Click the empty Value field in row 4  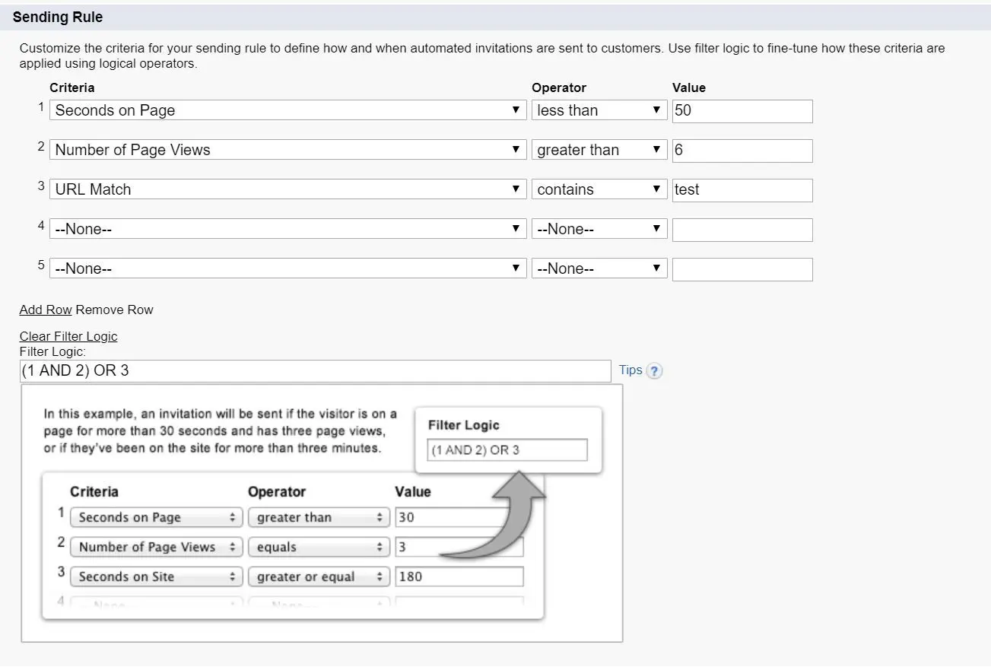742,230
